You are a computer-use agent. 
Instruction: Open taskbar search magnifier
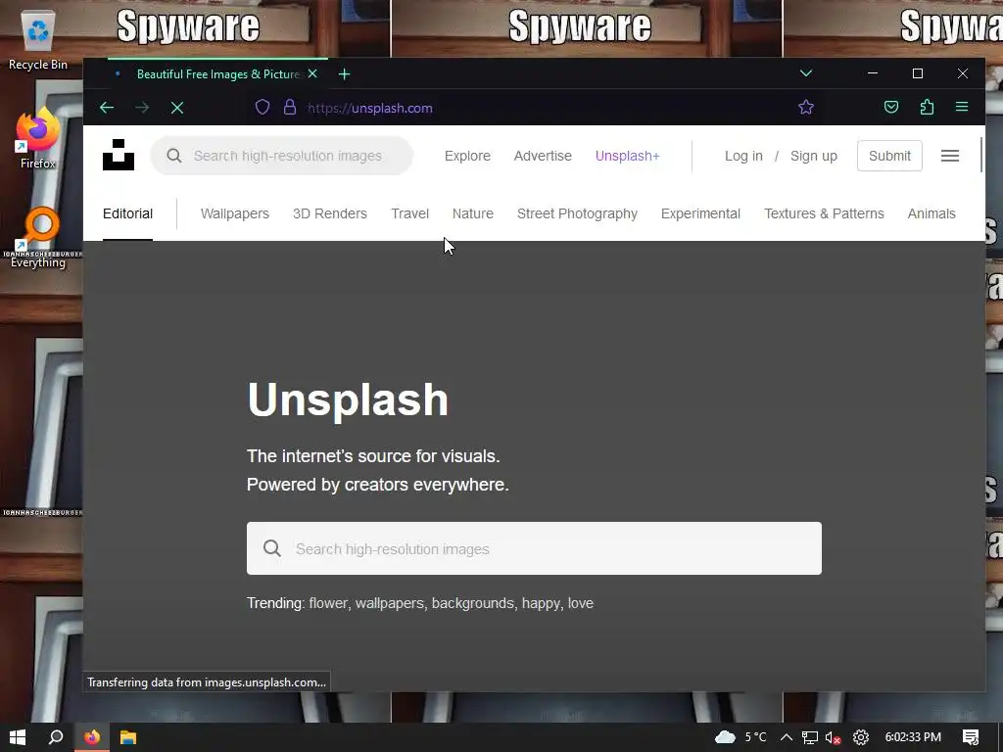(56, 737)
